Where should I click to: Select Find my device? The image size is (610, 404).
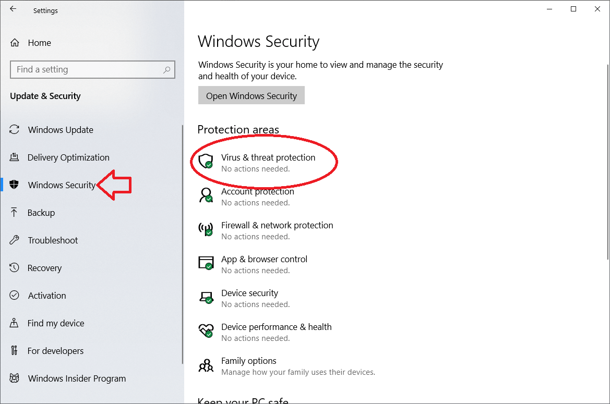point(55,323)
